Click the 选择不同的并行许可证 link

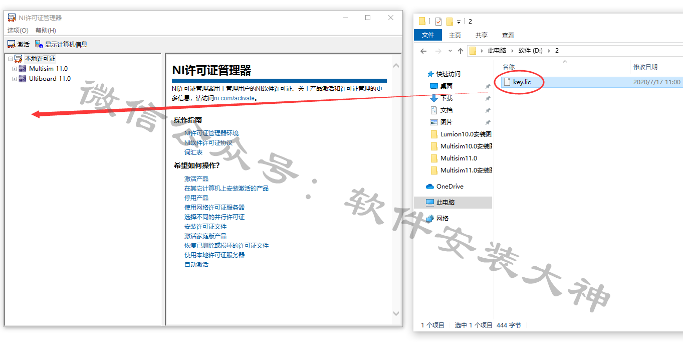[x=214, y=217]
